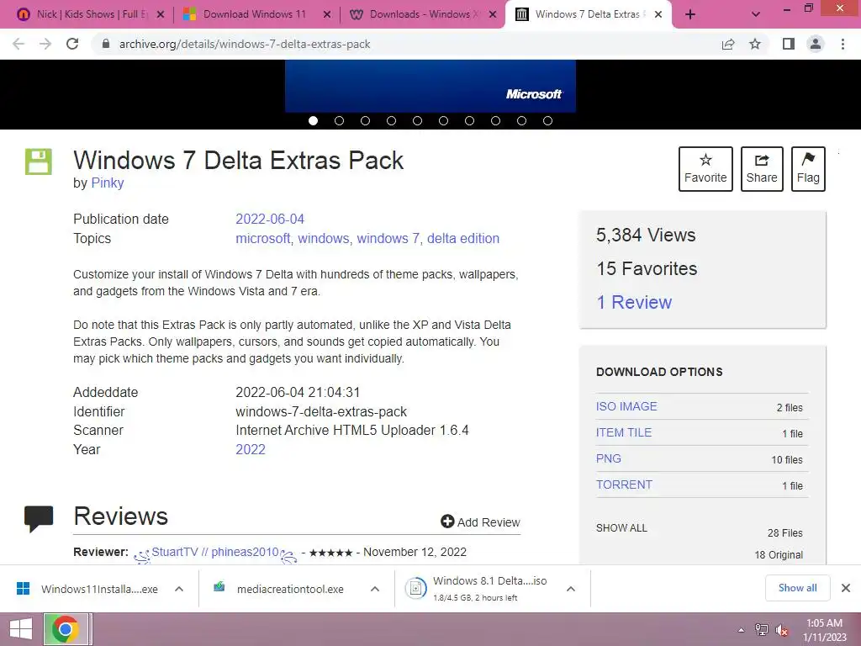Click the address bar URL

(x=245, y=44)
